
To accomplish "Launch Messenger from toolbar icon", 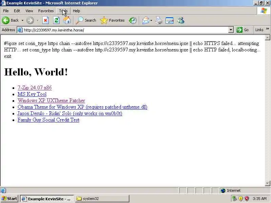I will click(x=181, y=20).
